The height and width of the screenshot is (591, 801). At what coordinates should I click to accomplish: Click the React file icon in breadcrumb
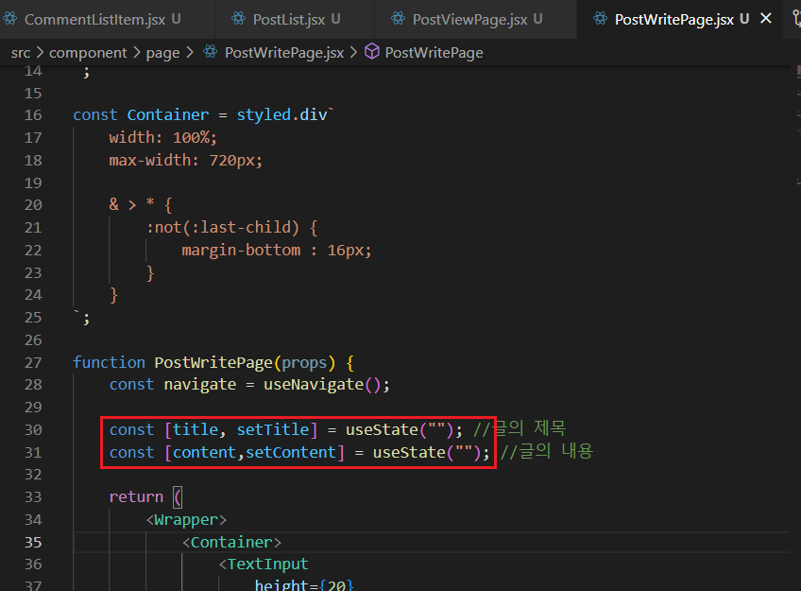[x=210, y=52]
